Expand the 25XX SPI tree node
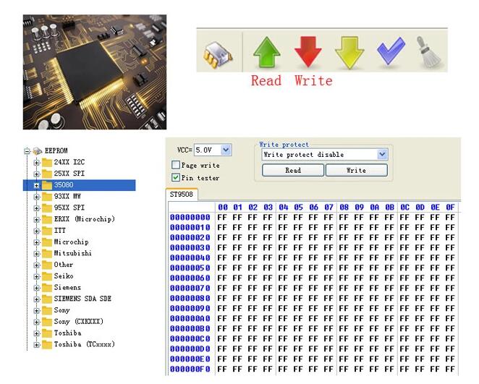This screenshot has height=384, width=479. (36, 174)
